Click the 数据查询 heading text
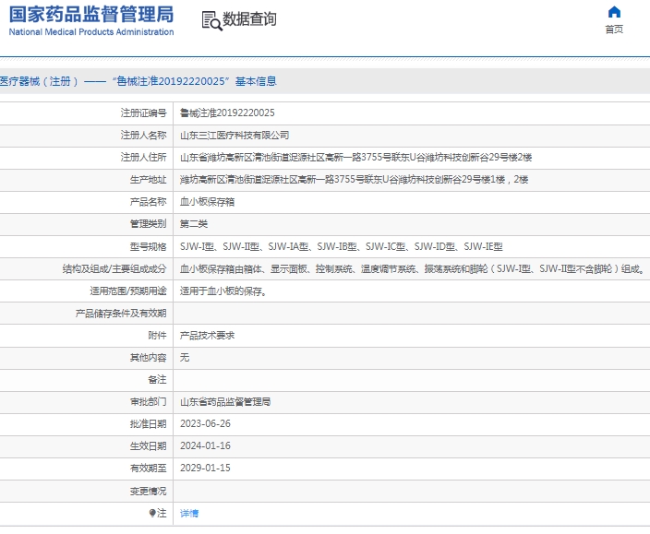The height and width of the screenshot is (534, 650). [249, 19]
